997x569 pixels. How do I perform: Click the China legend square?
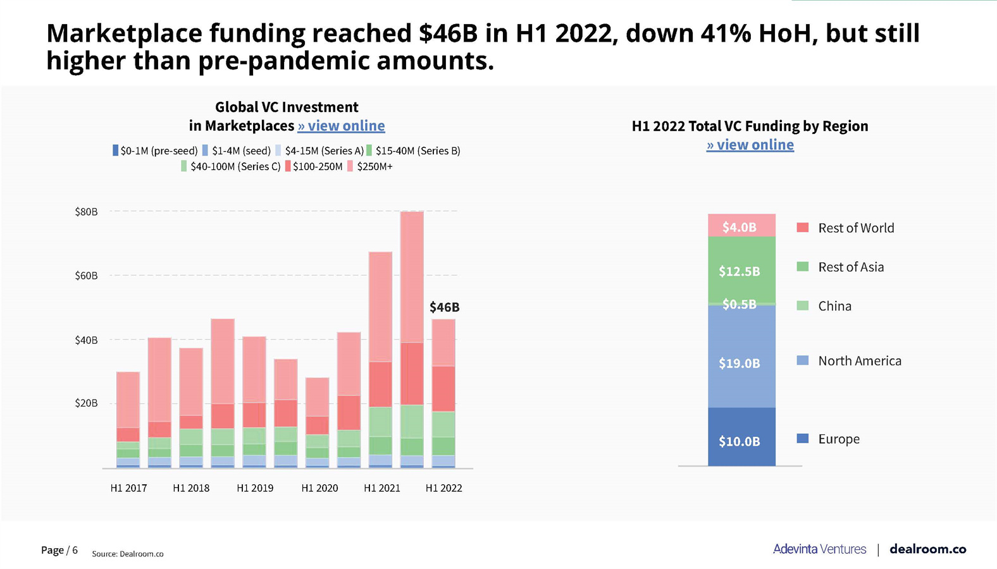click(x=802, y=306)
